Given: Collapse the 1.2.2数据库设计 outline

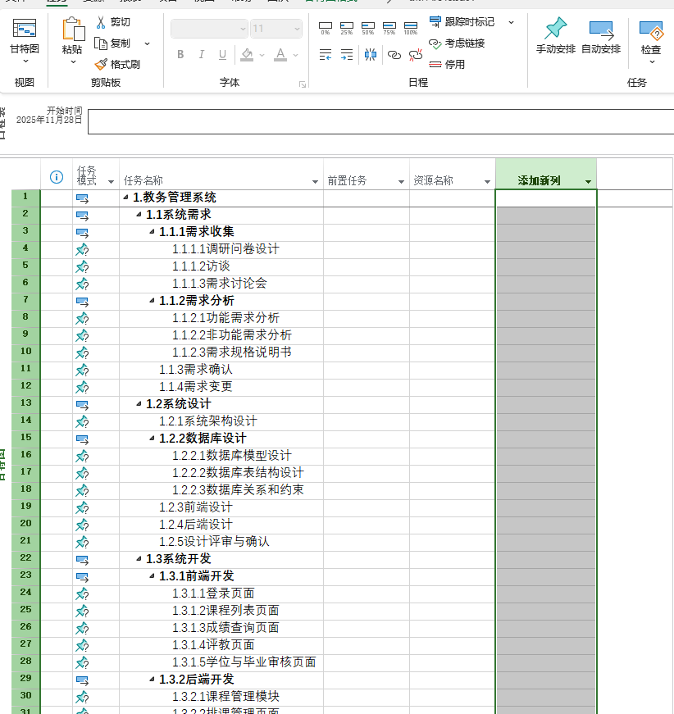Looking at the screenshot, I should pos(153,438).
